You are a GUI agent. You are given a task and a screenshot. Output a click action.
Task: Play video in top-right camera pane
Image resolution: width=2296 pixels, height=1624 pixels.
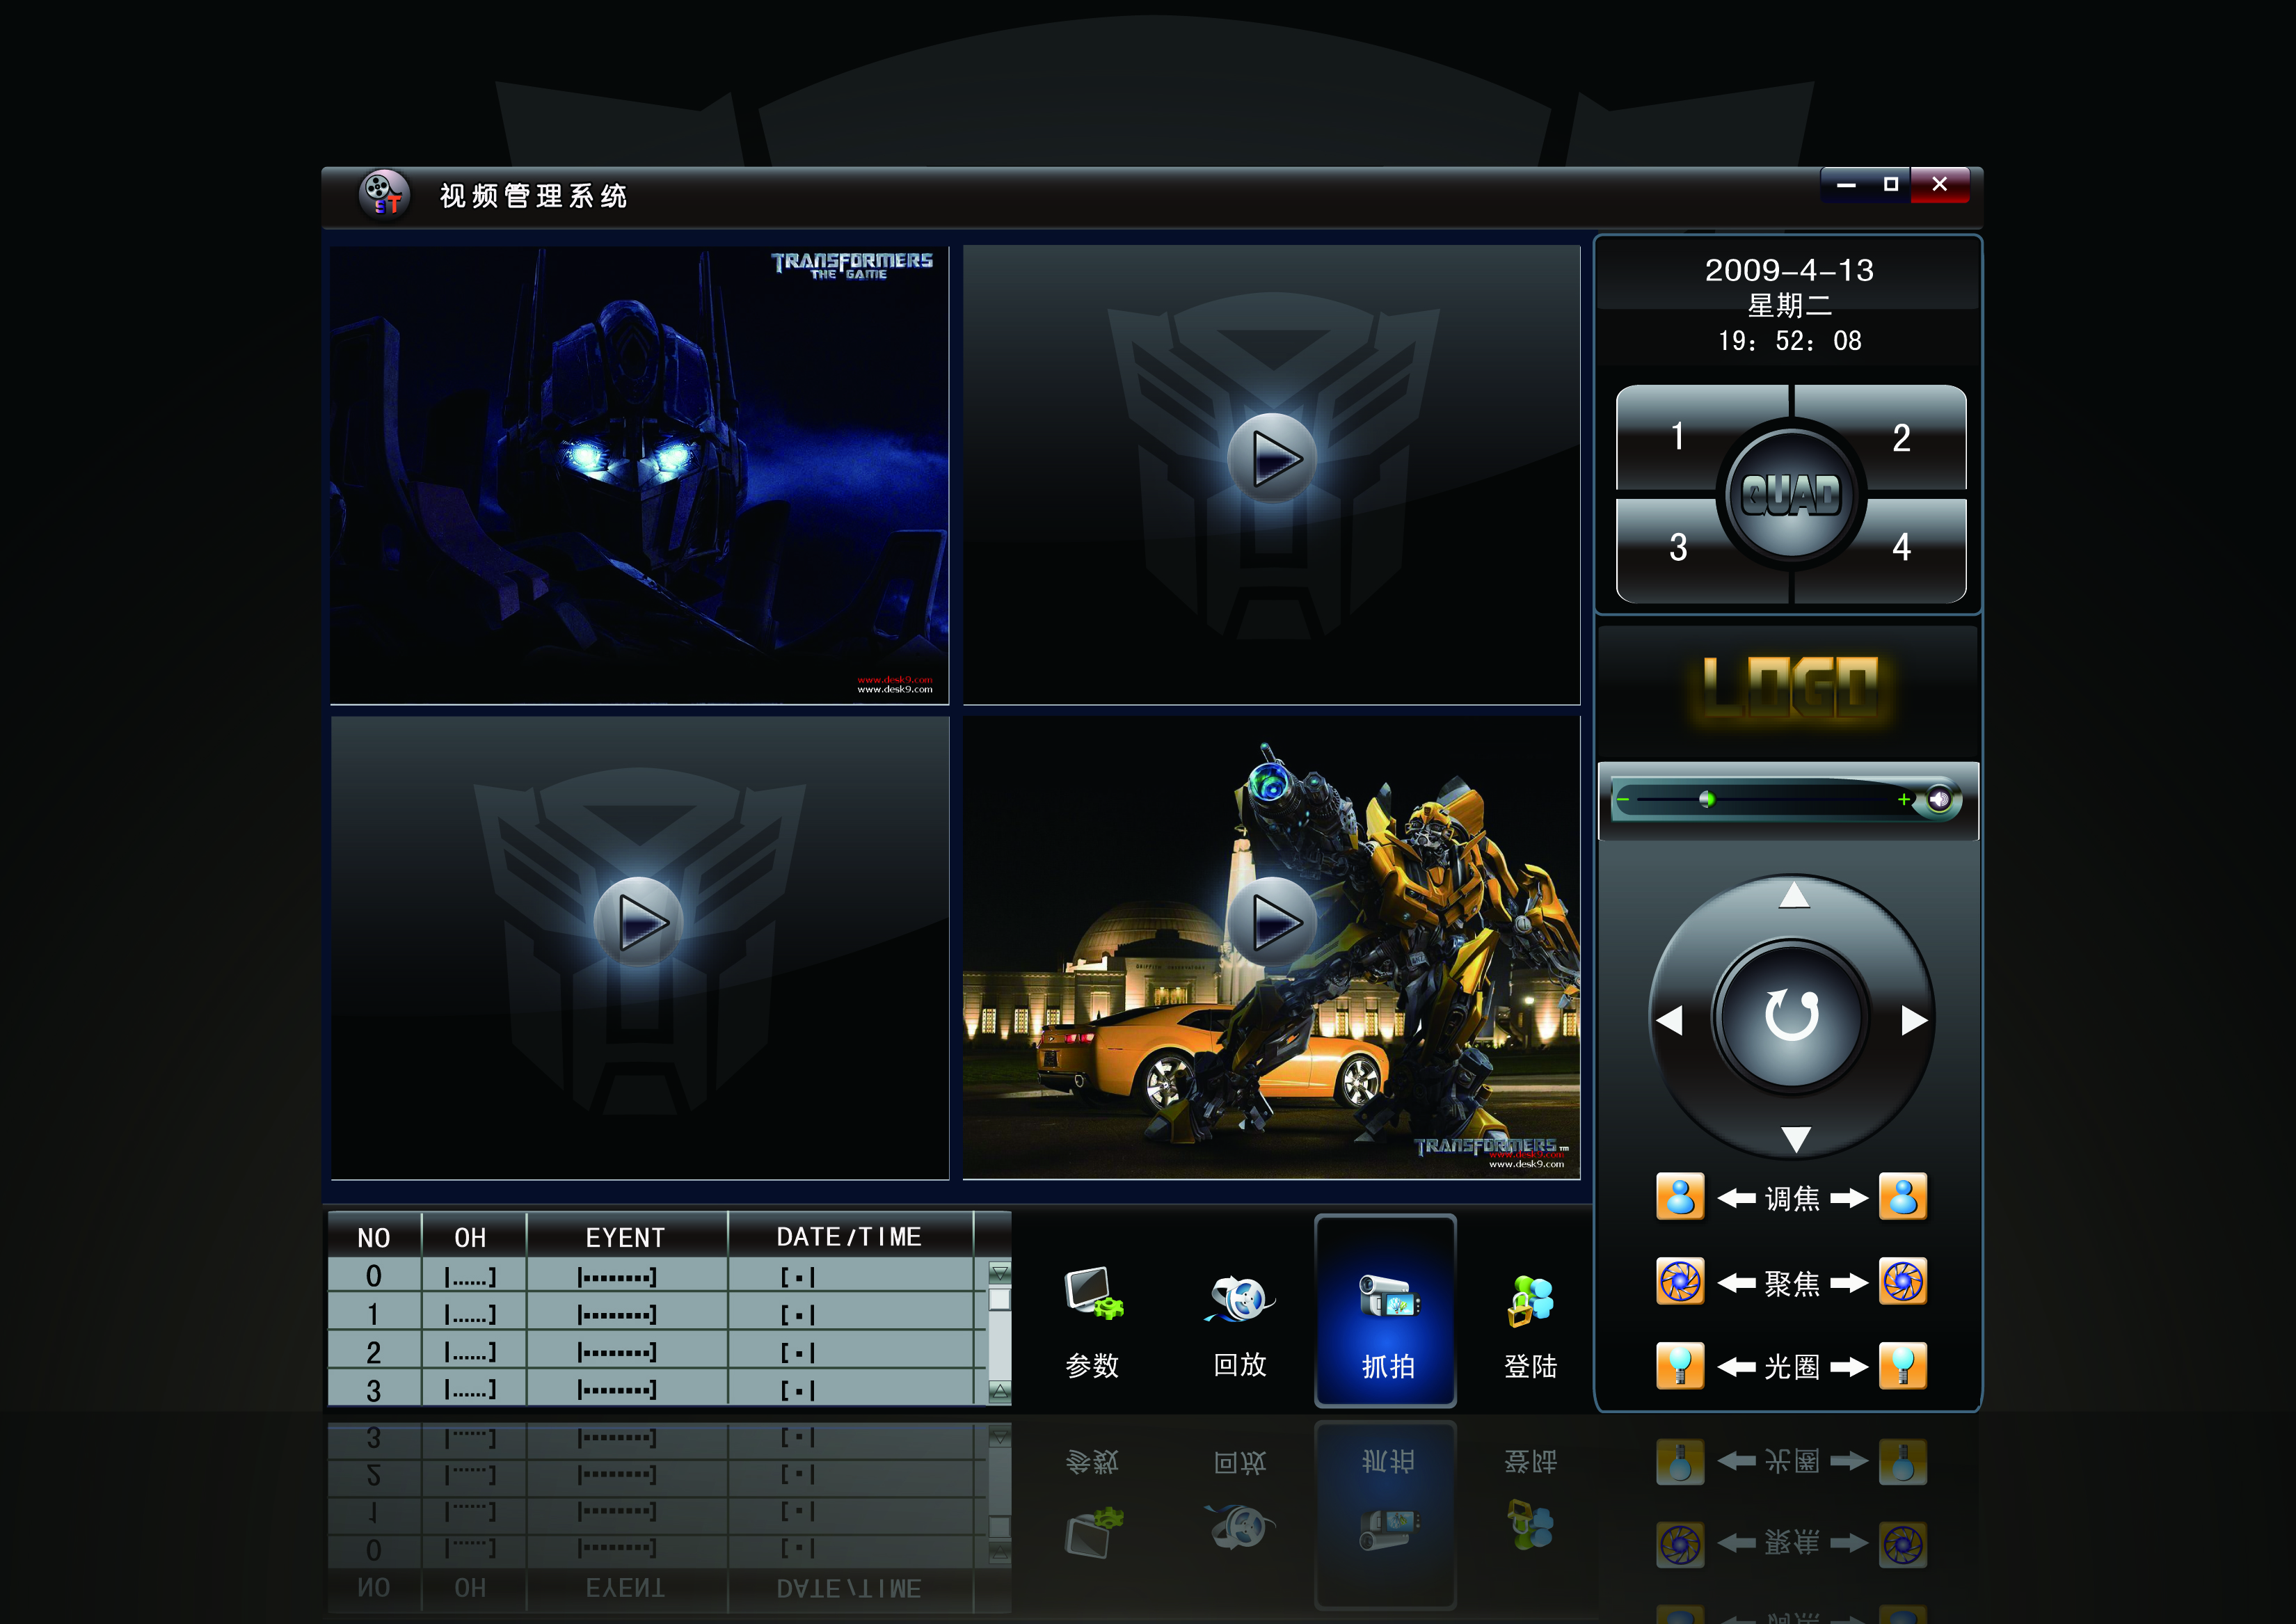1272,458
